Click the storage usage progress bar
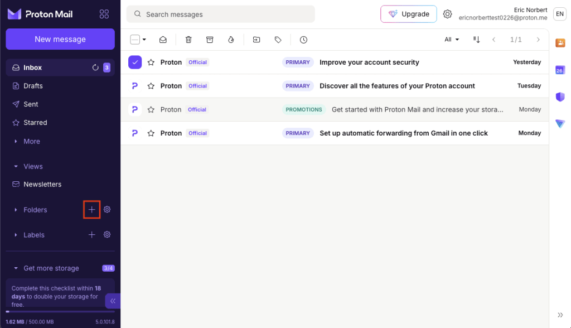 pos(60,312)
